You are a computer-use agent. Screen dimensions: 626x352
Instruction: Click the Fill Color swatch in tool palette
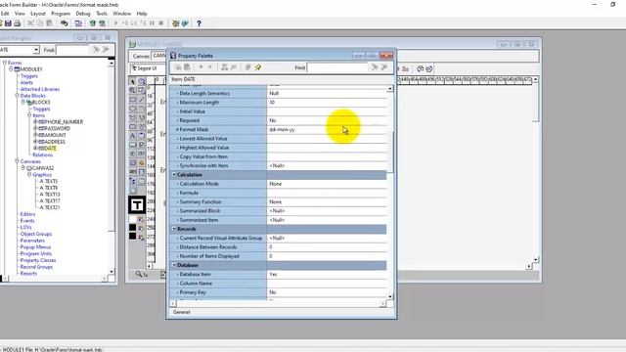[133, 219]
